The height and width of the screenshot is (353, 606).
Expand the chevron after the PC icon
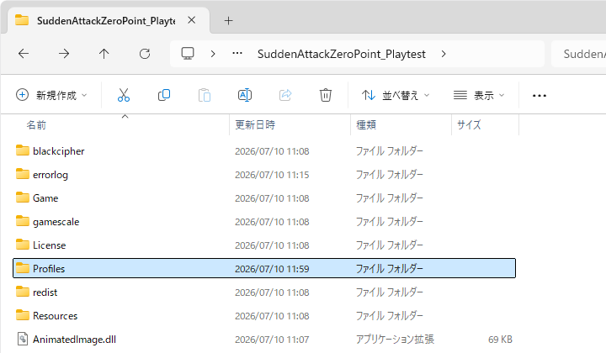[x=213, y=54]
